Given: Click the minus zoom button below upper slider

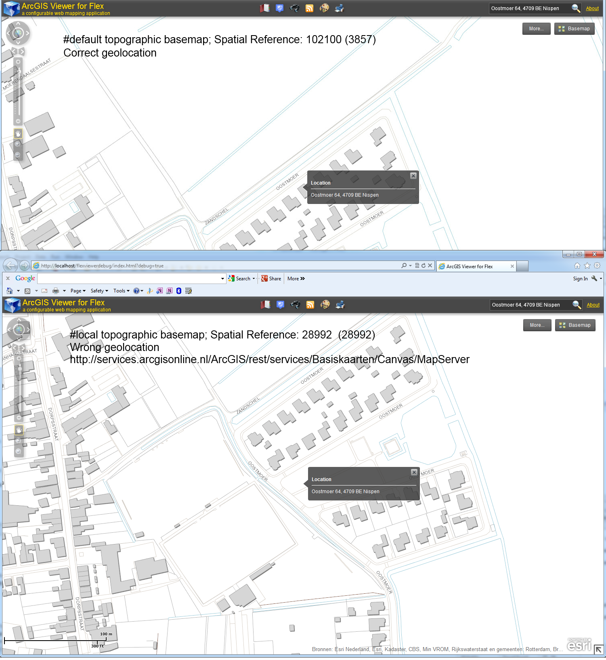Looking at the screenshot, I should (x=18, y=121).
